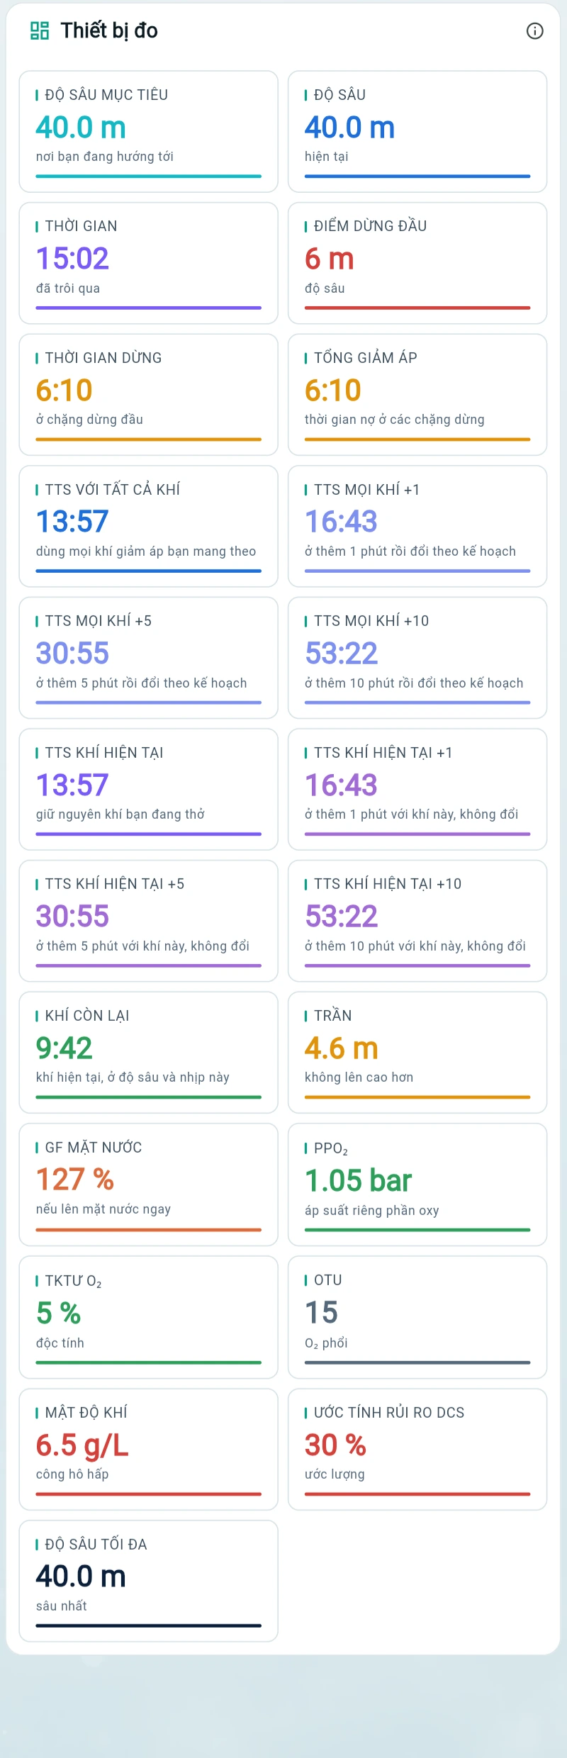Viewport: 567px width, 1758px height.
Task: Click the TTS VỚI TẤT CẢ KHÍ card
Action: [x=149, y=526]
